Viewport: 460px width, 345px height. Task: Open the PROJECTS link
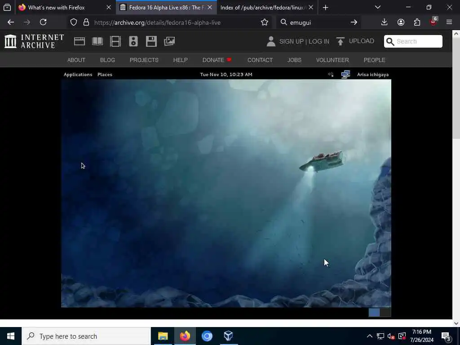pos(144,60)
